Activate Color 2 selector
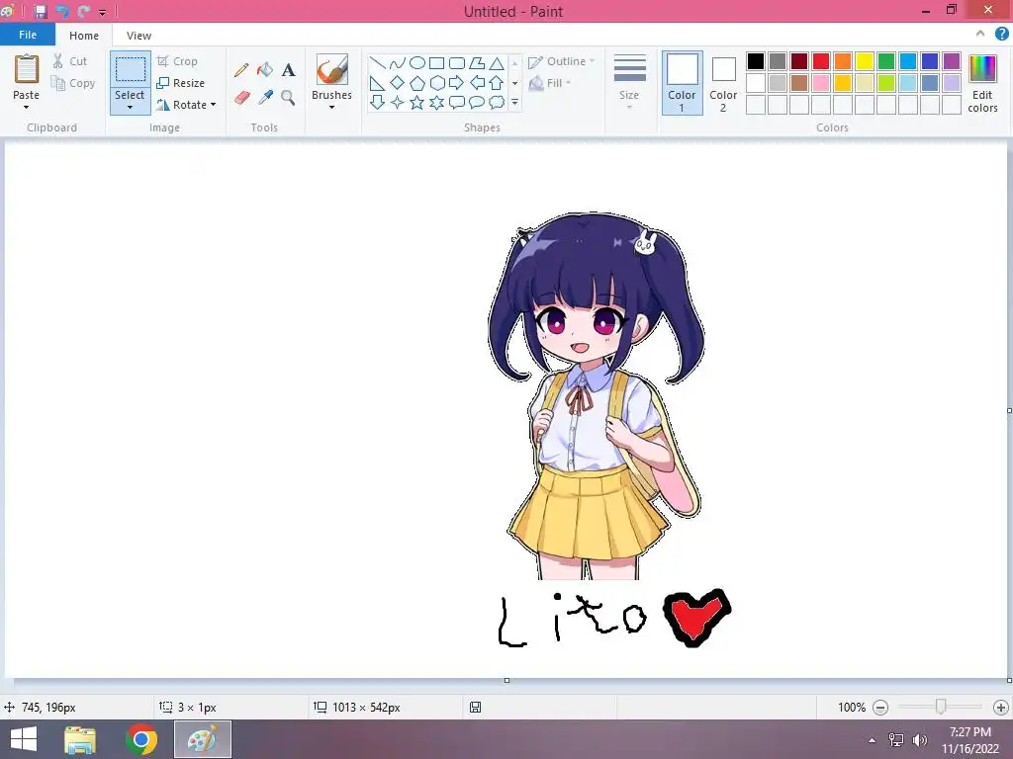The height and width of the screenshot is (759, 1013). click(x=723, y=83)
